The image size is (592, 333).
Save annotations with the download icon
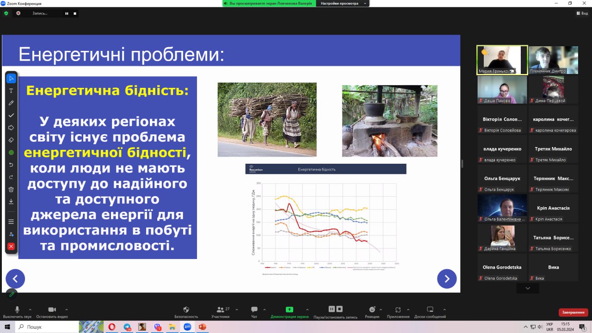(x=11, y=202)
